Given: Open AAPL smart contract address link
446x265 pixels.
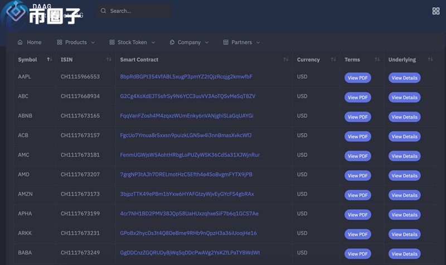Looking at the screenshot, I should pos(186,76).
